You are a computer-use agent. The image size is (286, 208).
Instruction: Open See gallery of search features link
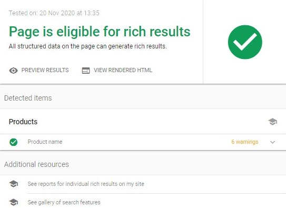click(x=64, y=202)
